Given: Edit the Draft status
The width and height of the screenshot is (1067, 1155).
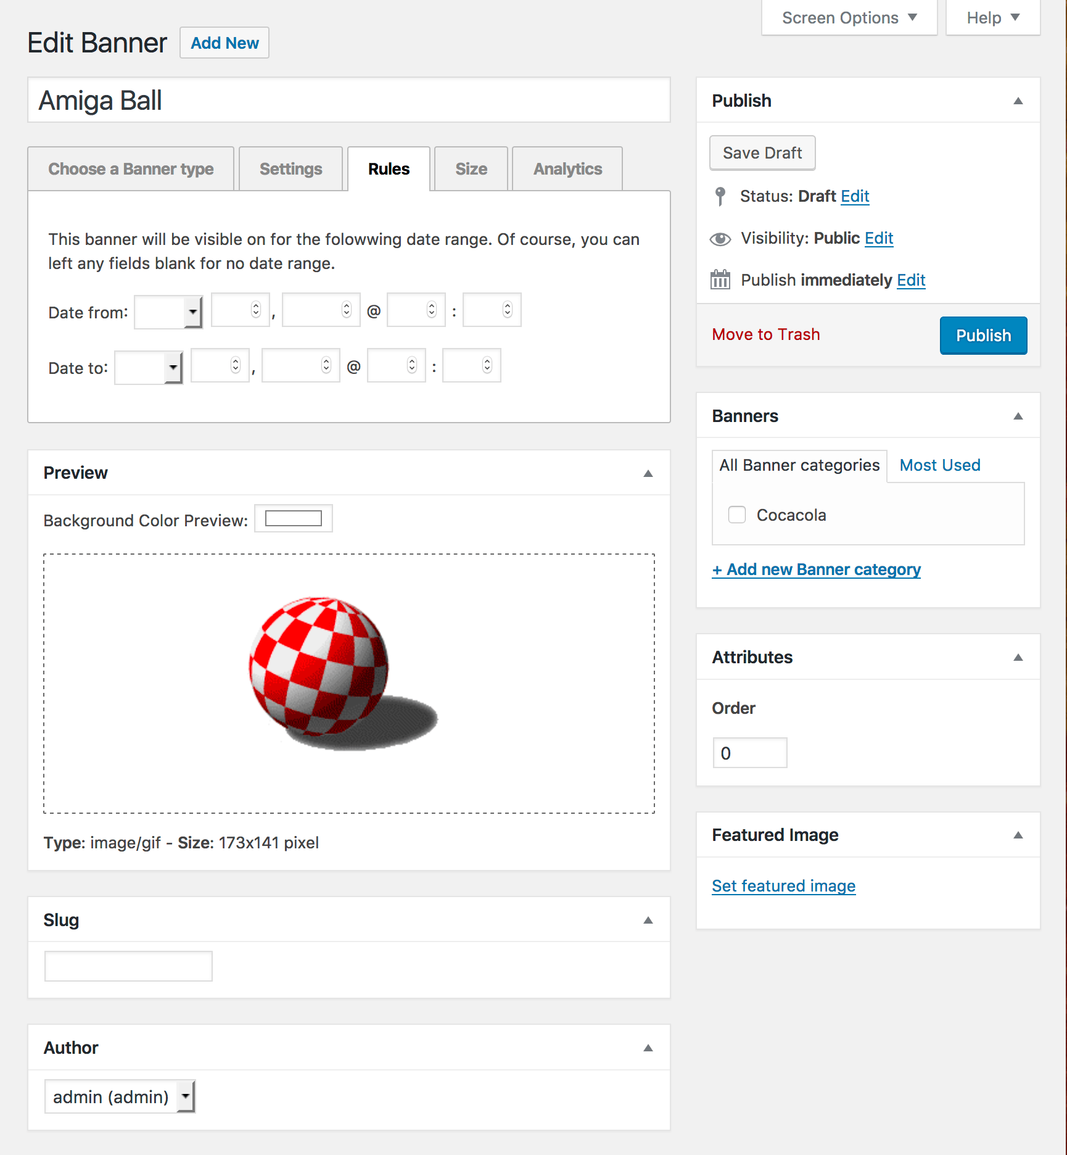Looking at the screenshot, I should (855, 196).
